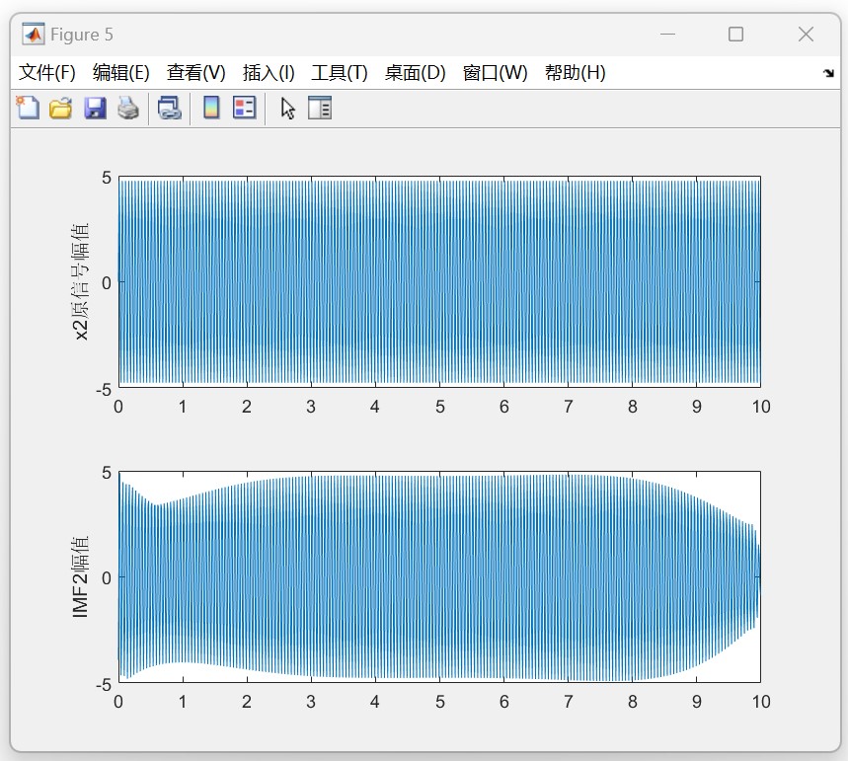Screen dimensions: 848x761
Task: Click the IMF2幅值 y-axis label
Action: tap(80, 576)
